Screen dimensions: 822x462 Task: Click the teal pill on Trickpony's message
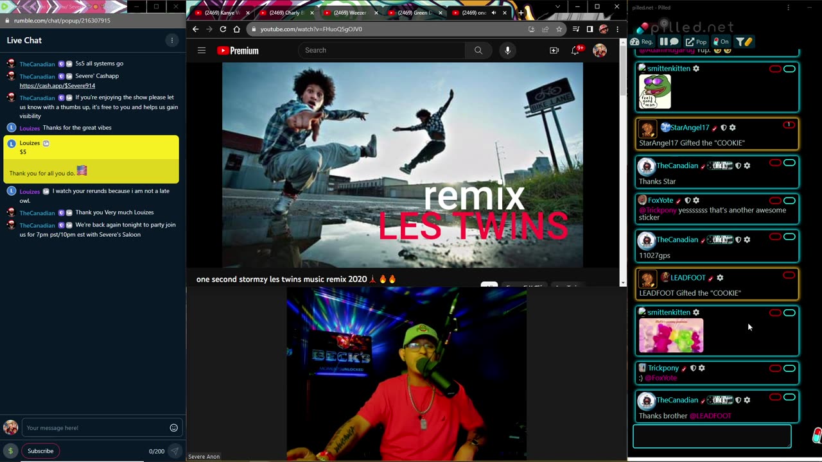tap(789, 368)
